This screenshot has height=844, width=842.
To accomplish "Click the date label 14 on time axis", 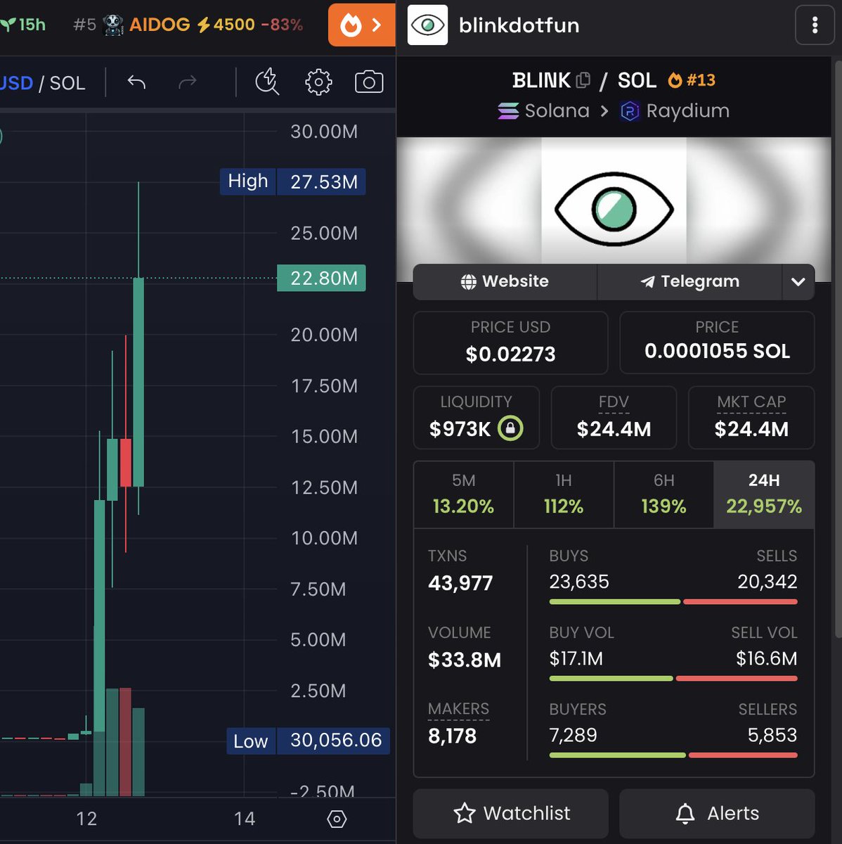I will (x=245, y=819).
